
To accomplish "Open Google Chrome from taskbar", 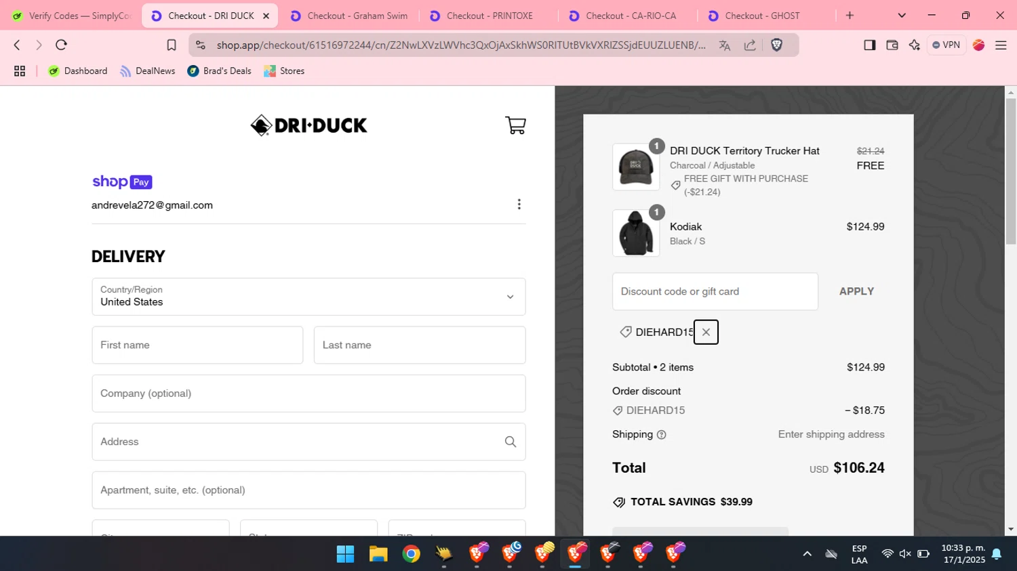I will point(411,554).
